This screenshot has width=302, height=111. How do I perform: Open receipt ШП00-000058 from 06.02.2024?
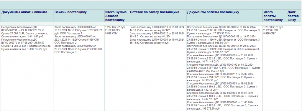coord(224,30)
